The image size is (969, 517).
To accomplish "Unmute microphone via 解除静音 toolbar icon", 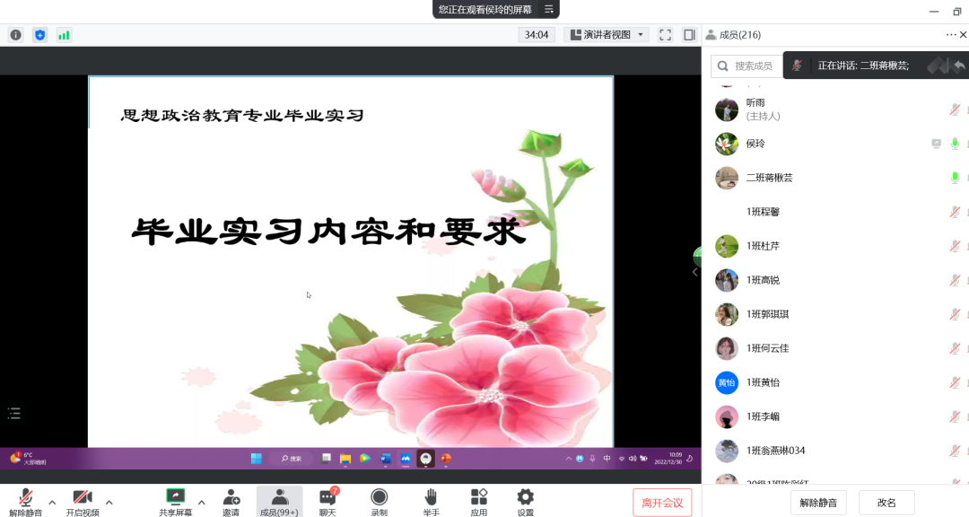I will [x=26, y=501].
